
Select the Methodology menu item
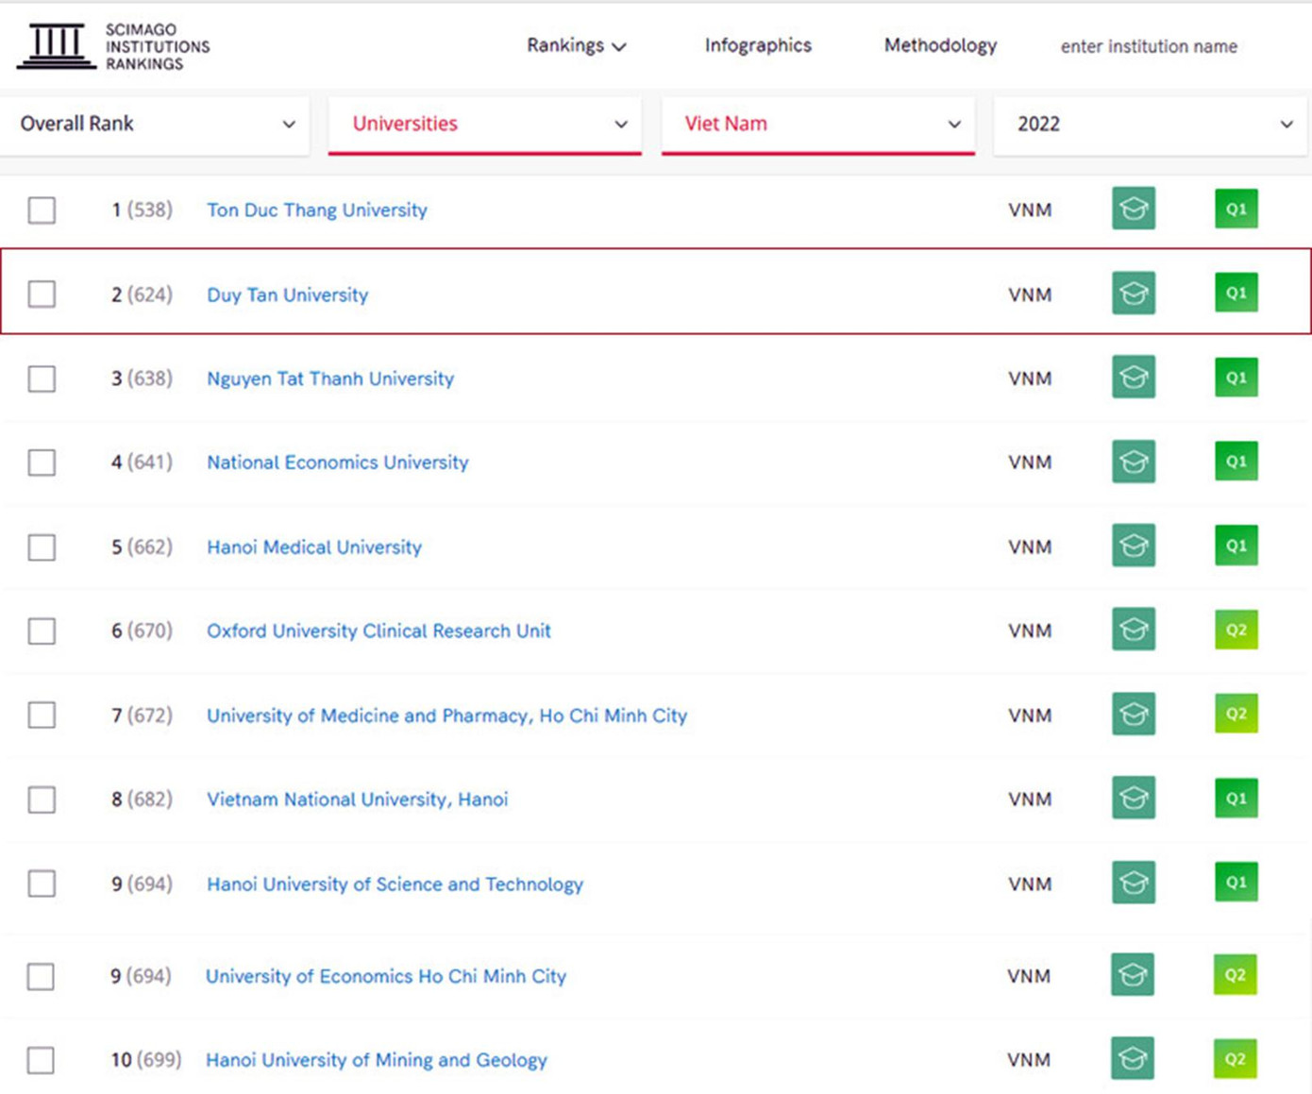[x=939, y=45]
